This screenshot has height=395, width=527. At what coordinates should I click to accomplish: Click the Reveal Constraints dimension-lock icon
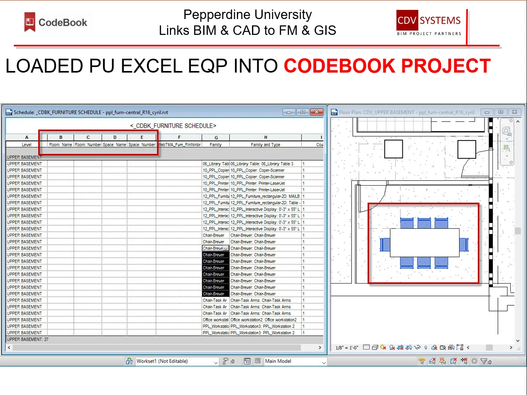pyautogui.click(x=460, y=347)
